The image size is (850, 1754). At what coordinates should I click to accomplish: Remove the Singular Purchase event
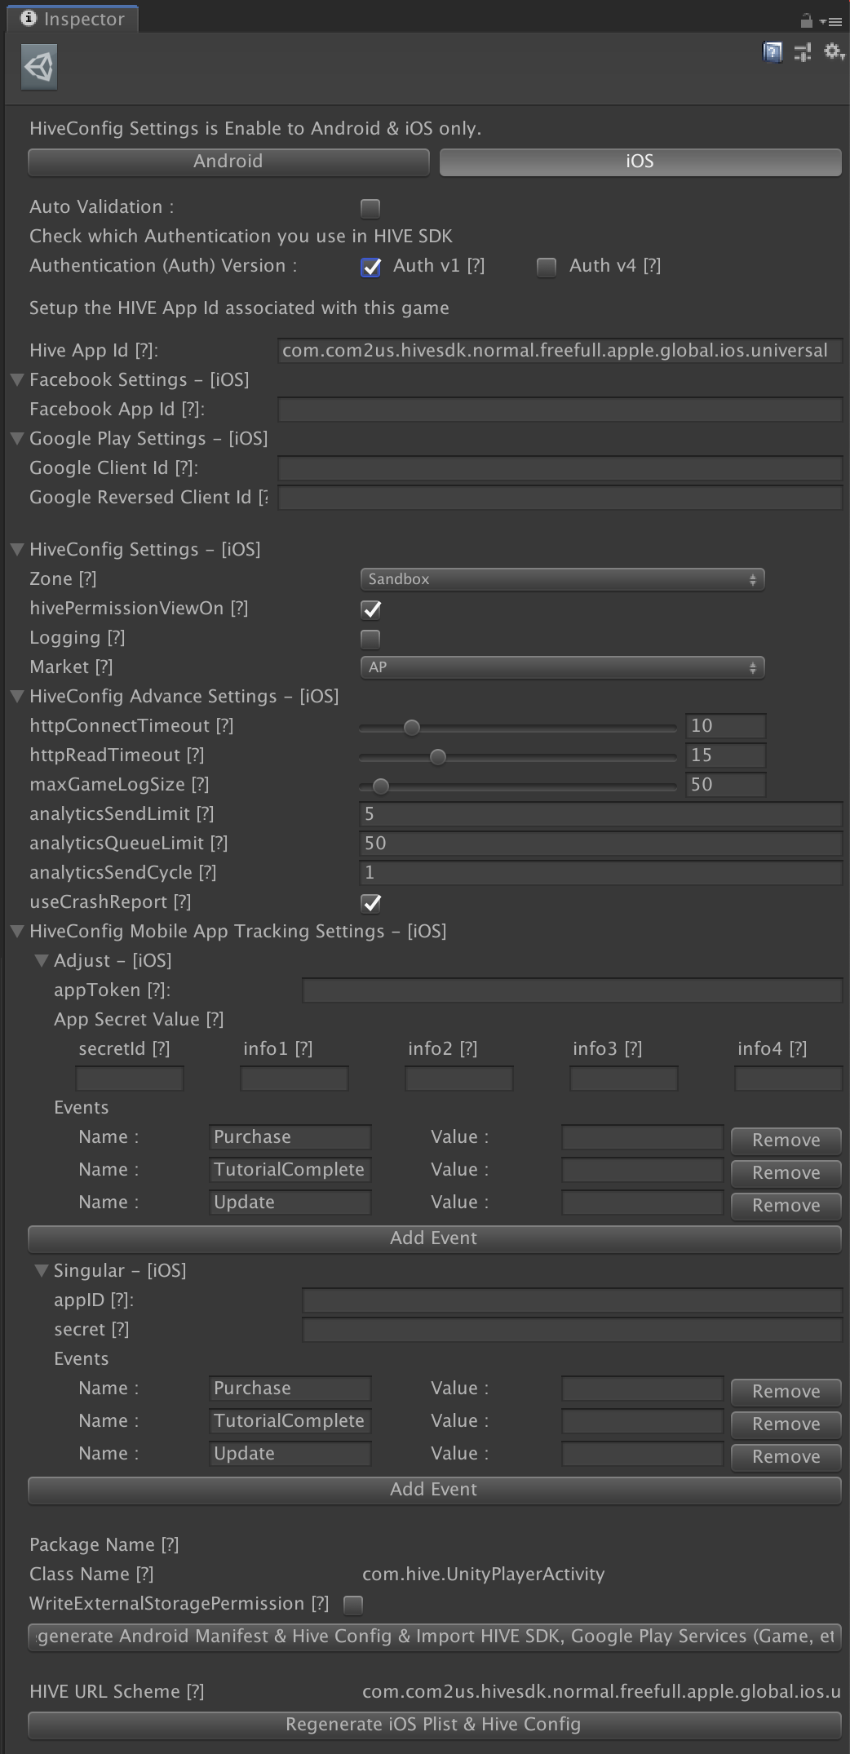pyautogui.click(x=786, y=1391)
